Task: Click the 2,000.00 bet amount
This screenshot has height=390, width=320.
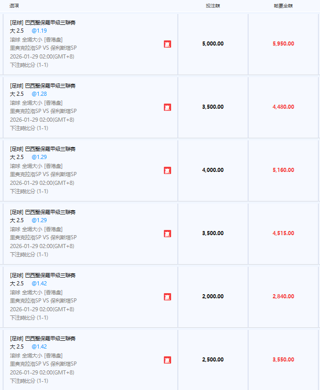Action: (213, 296)
